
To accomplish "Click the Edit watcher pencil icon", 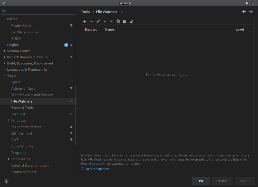I will 98,22.
